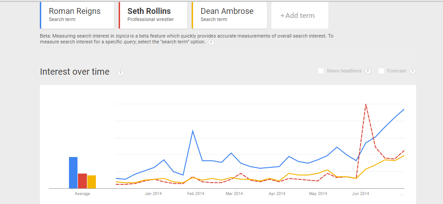The height and width of the screenshot is (204, 443).
Task: Tick the Forecast checkbox
Action: tap(382, 71)
